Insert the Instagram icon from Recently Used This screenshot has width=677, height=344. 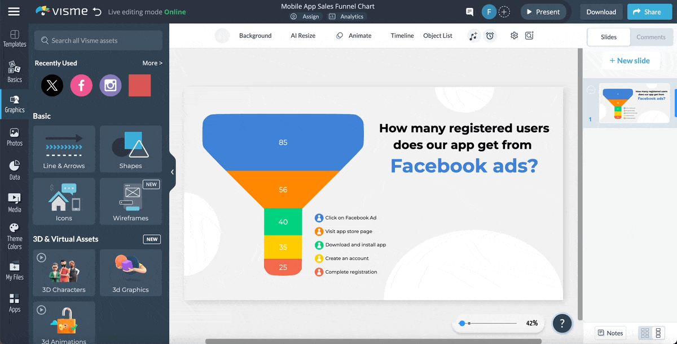pos(111,86)
